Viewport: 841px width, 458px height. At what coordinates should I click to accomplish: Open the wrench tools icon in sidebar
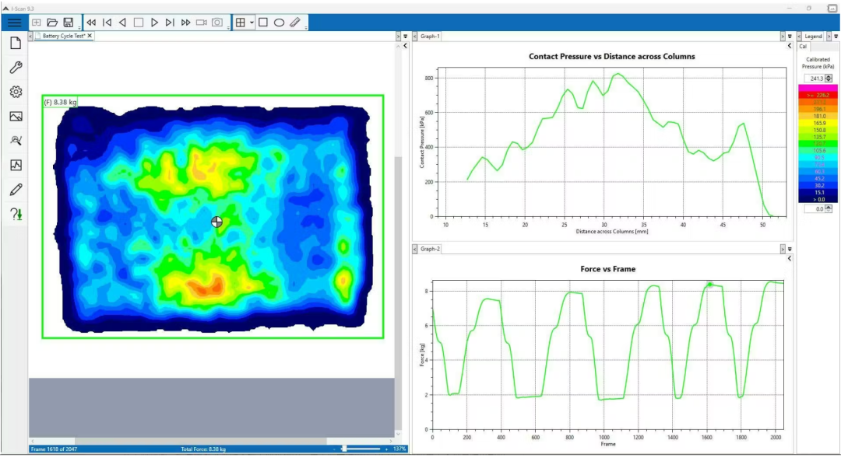coord(16,68)
